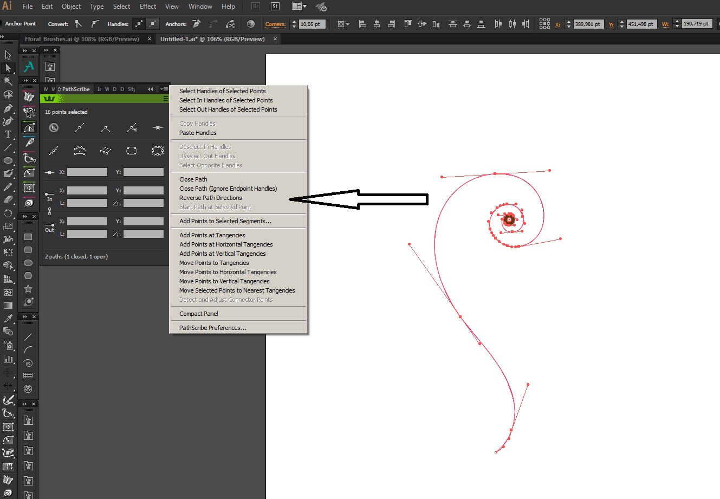Screen dimensions: 720x499
Task: Switch to the Floral_Brushes.ai document tab
Action: pyautogui.click(x=82, y=39)
